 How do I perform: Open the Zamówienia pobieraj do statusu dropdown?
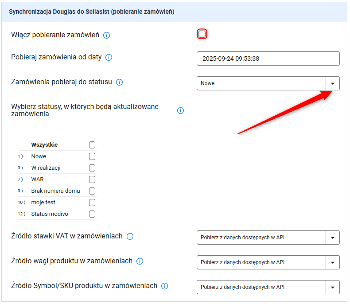coord(333,83)
